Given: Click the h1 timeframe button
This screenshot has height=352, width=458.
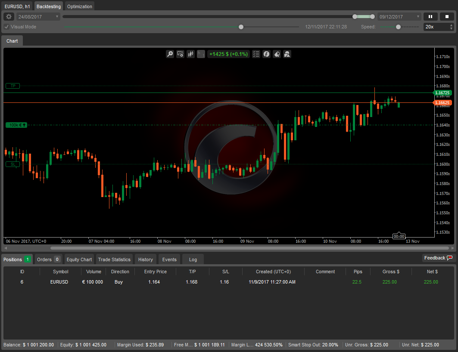Looking at the screenshot, I should point(201,54).
